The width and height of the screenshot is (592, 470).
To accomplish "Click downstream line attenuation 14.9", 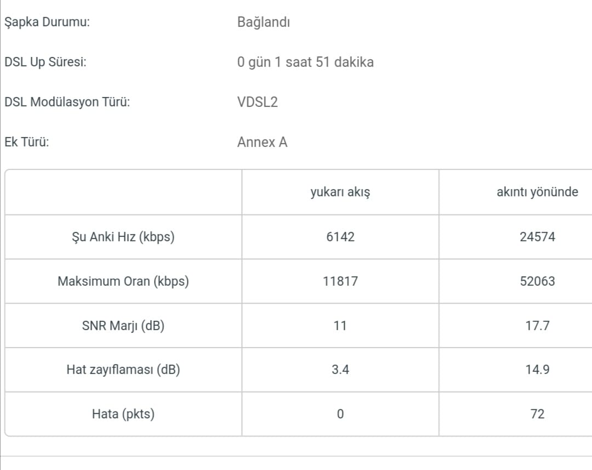I will [537, 370].
